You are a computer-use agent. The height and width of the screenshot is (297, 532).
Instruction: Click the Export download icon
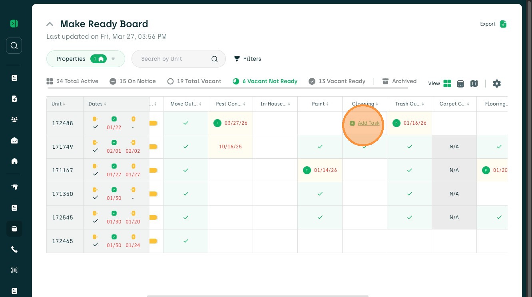[x=503, y=24]
